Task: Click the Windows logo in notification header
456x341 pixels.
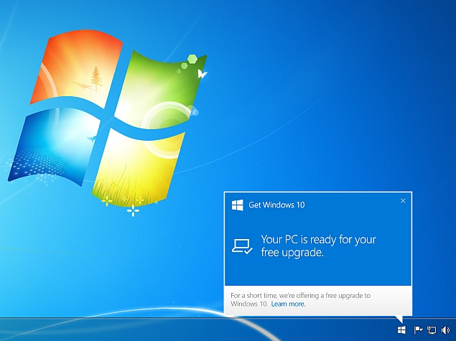Action: point(237,205)
